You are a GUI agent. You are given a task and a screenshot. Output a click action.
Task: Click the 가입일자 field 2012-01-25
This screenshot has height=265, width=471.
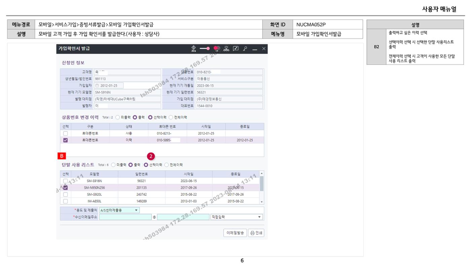109,85
